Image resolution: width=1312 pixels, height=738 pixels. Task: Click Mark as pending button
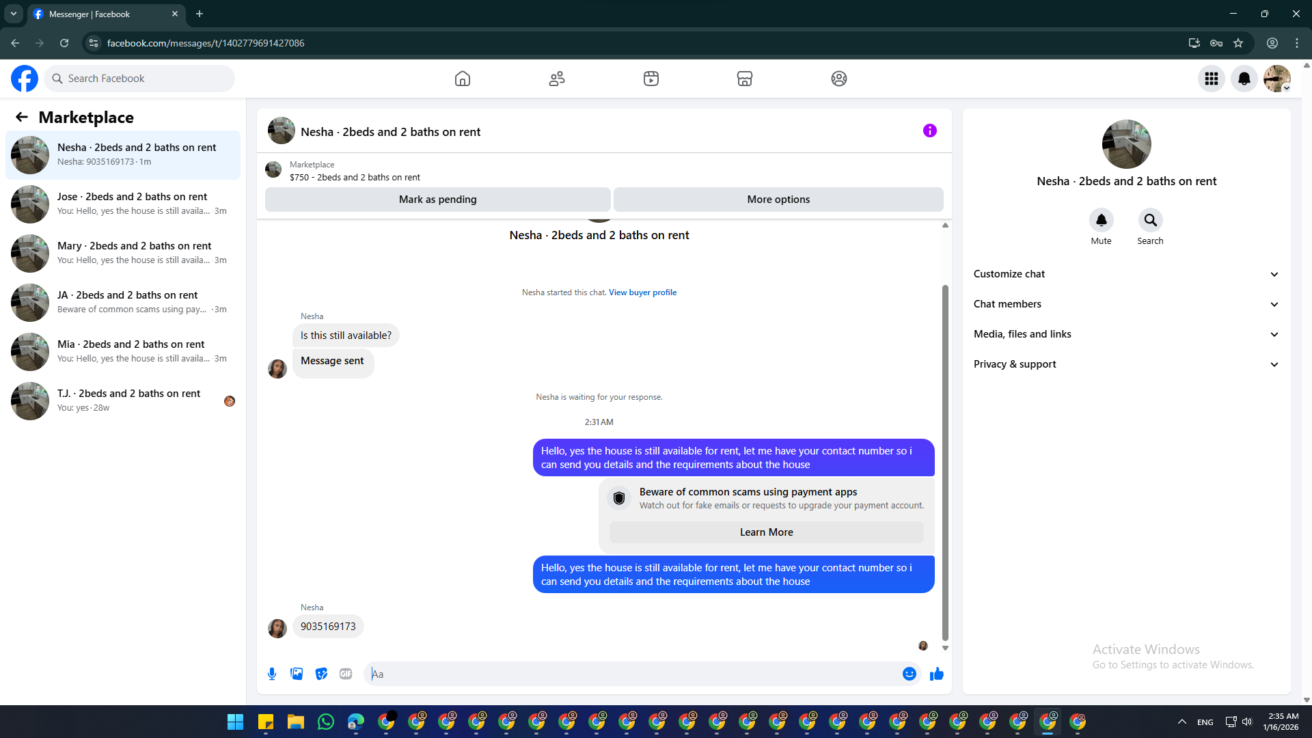[437, 200]
